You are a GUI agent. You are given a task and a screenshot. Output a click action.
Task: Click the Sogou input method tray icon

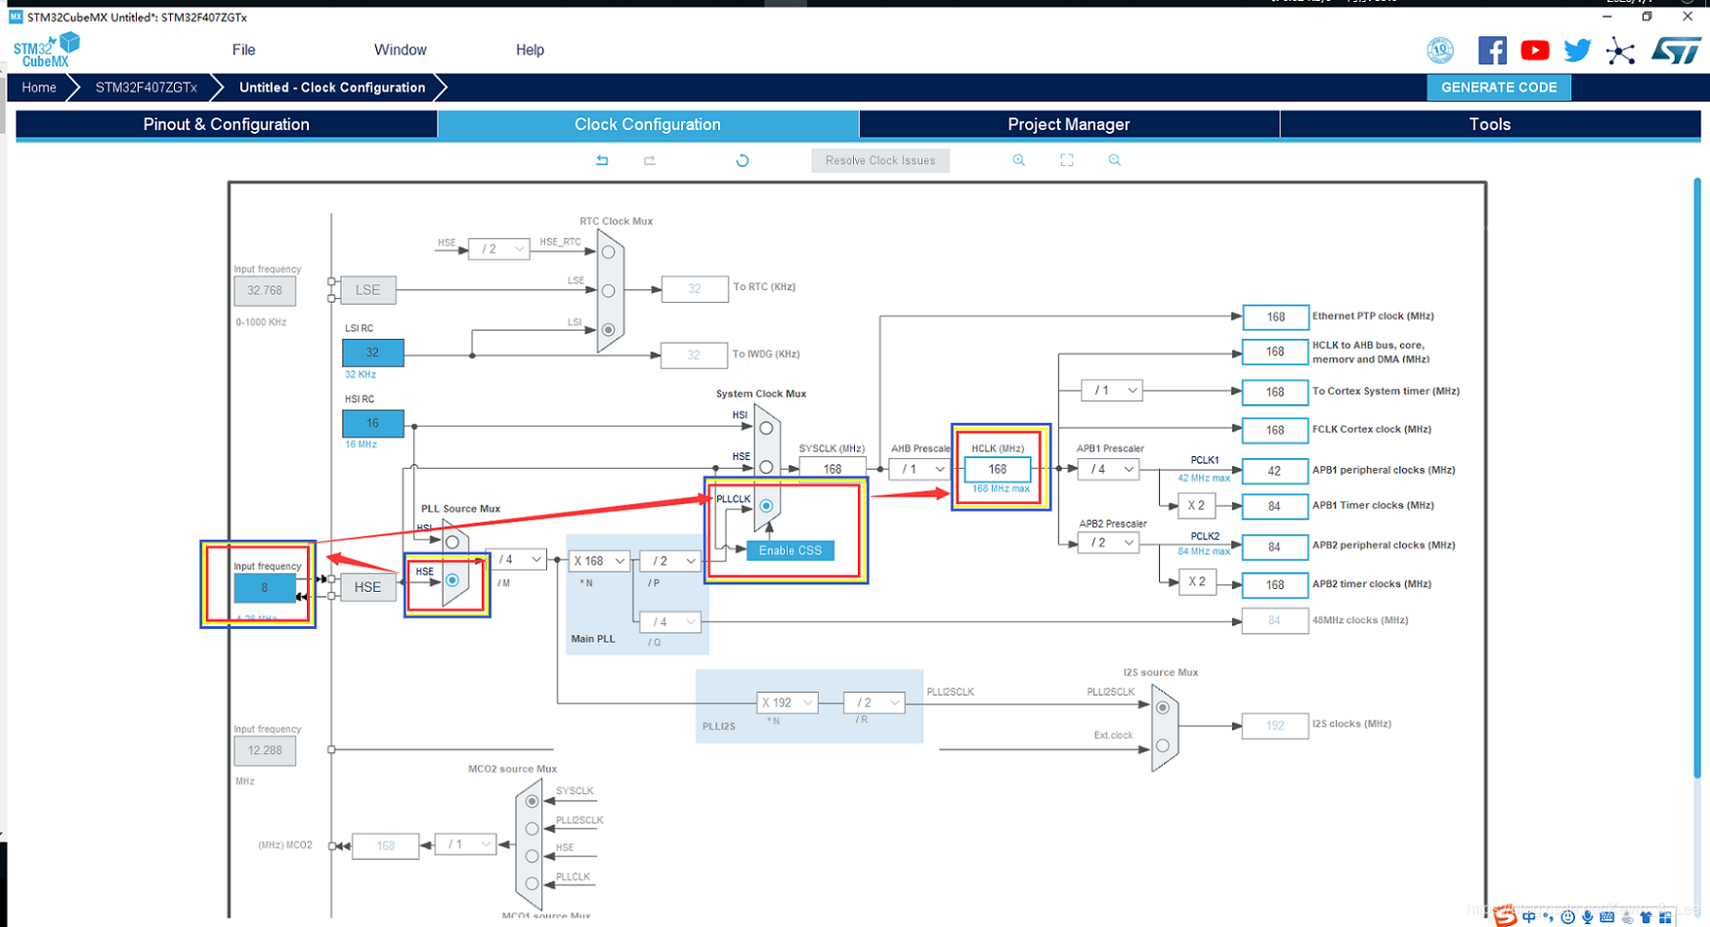coord(1506,915)
